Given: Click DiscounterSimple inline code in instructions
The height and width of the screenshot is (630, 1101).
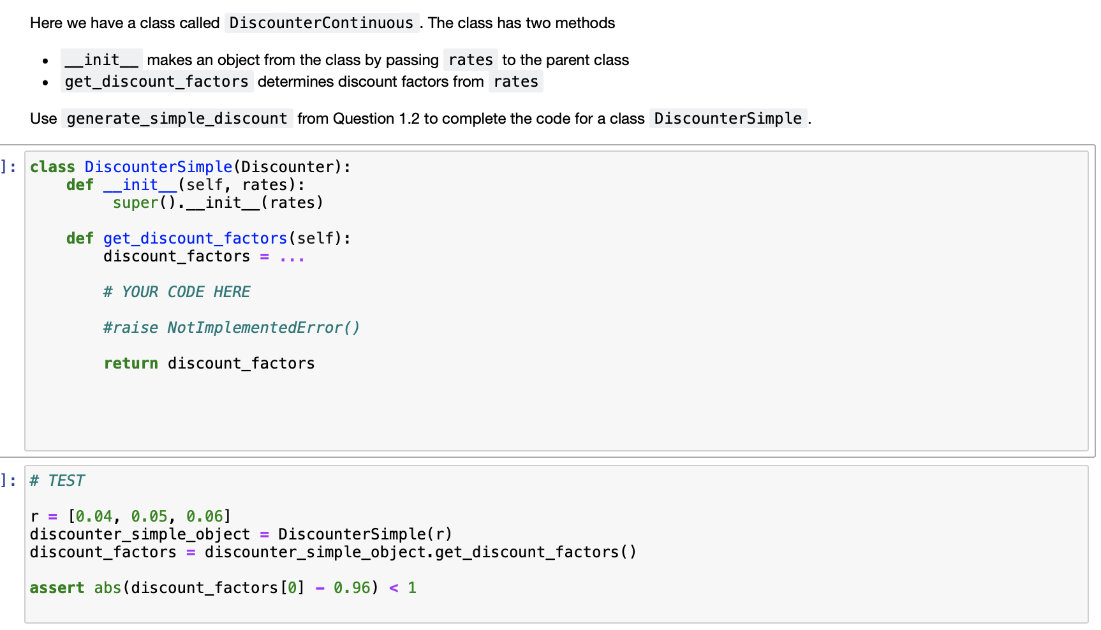Looking at the screenshot, I should click(x=728, y=119).
